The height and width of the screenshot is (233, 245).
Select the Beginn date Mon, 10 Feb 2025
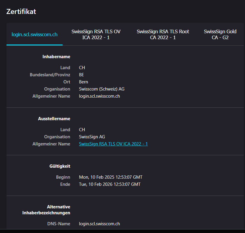[111, 177]
